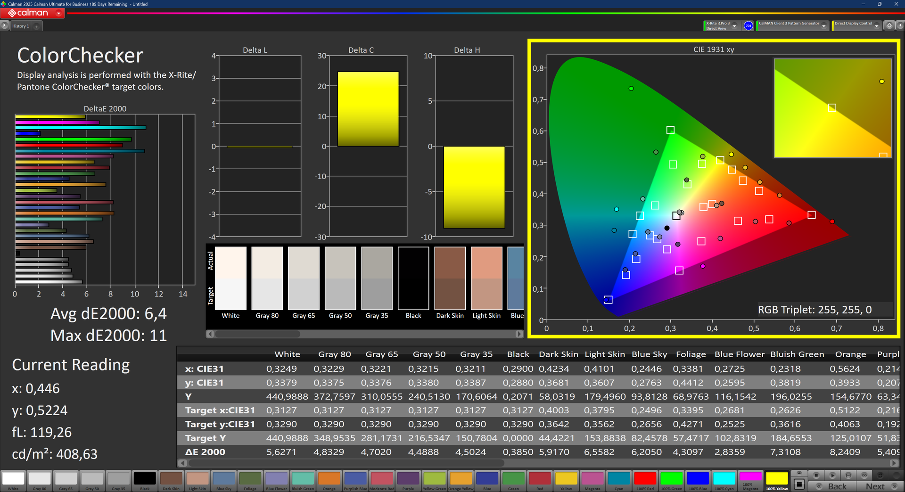This screenshot has height=492, width=905.
Task: Click the read series bracket icon
Action: (x=848, y=475)
